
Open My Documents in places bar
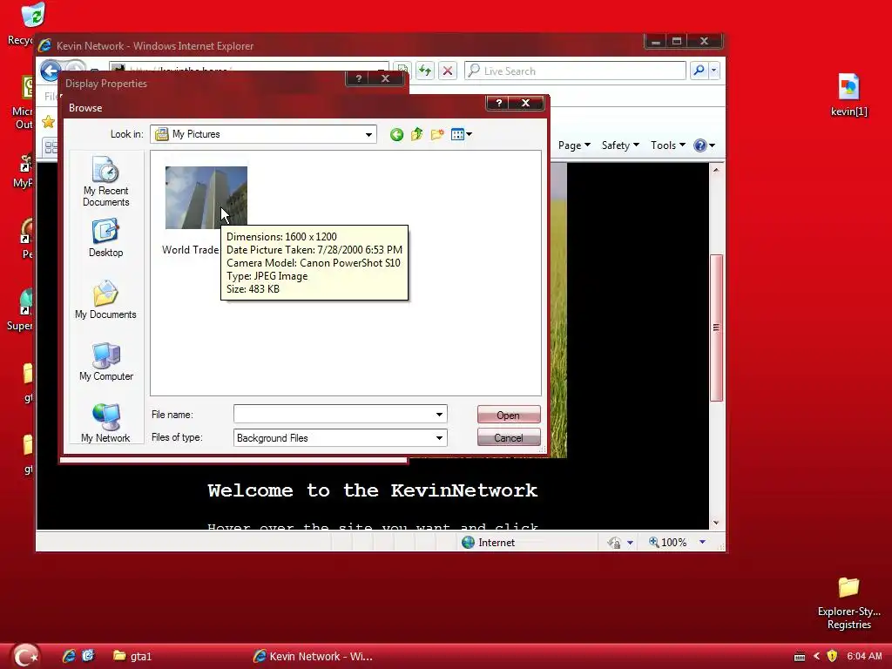(x=105, y=300)
